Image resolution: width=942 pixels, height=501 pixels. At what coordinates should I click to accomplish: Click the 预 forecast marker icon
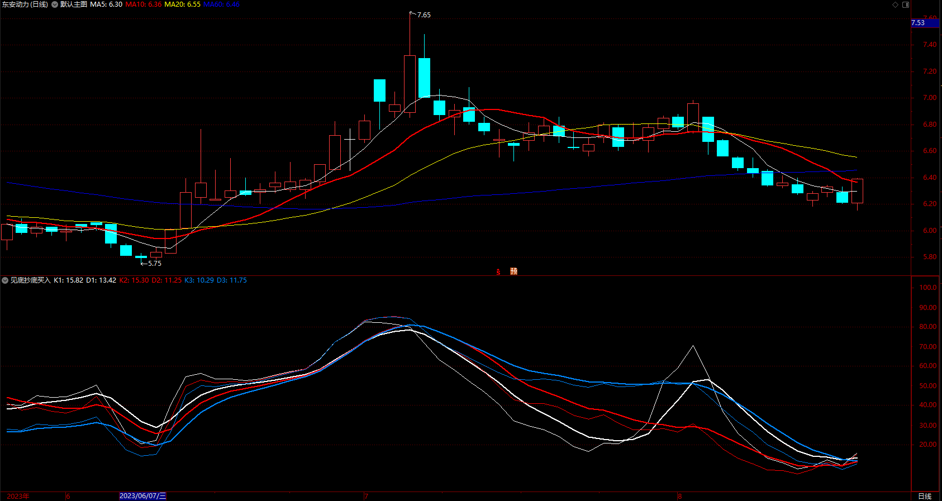[x=514, y=271]
